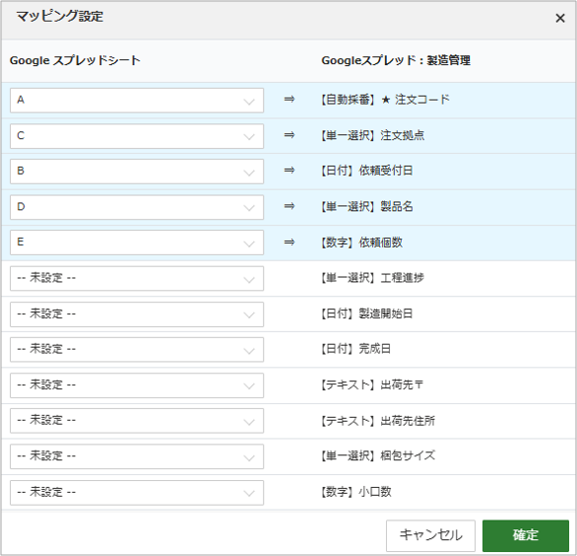Image resolution: width=577 pixels, height=556 pixels.
Task: Open the column D dropdown for 製品名
Action: click(x=137, y=207)
